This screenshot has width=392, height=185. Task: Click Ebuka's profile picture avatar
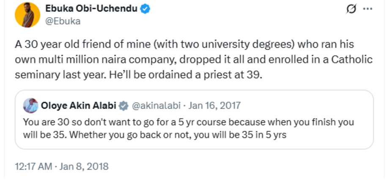[27, 15]
